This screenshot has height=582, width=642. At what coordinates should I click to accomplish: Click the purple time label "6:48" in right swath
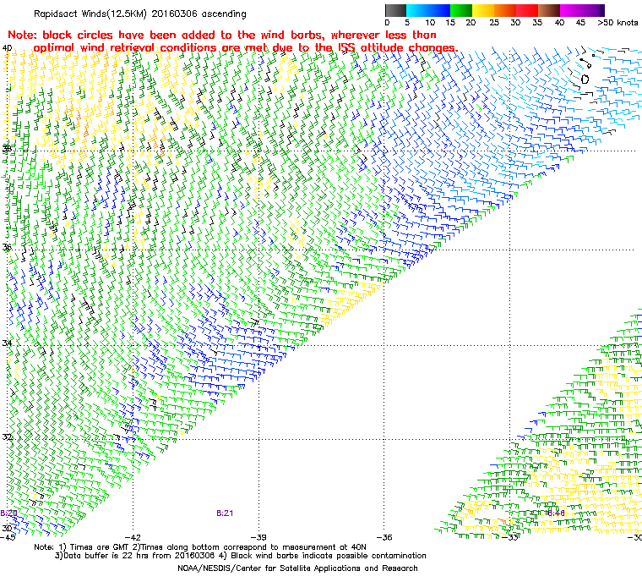pos(557,513)
